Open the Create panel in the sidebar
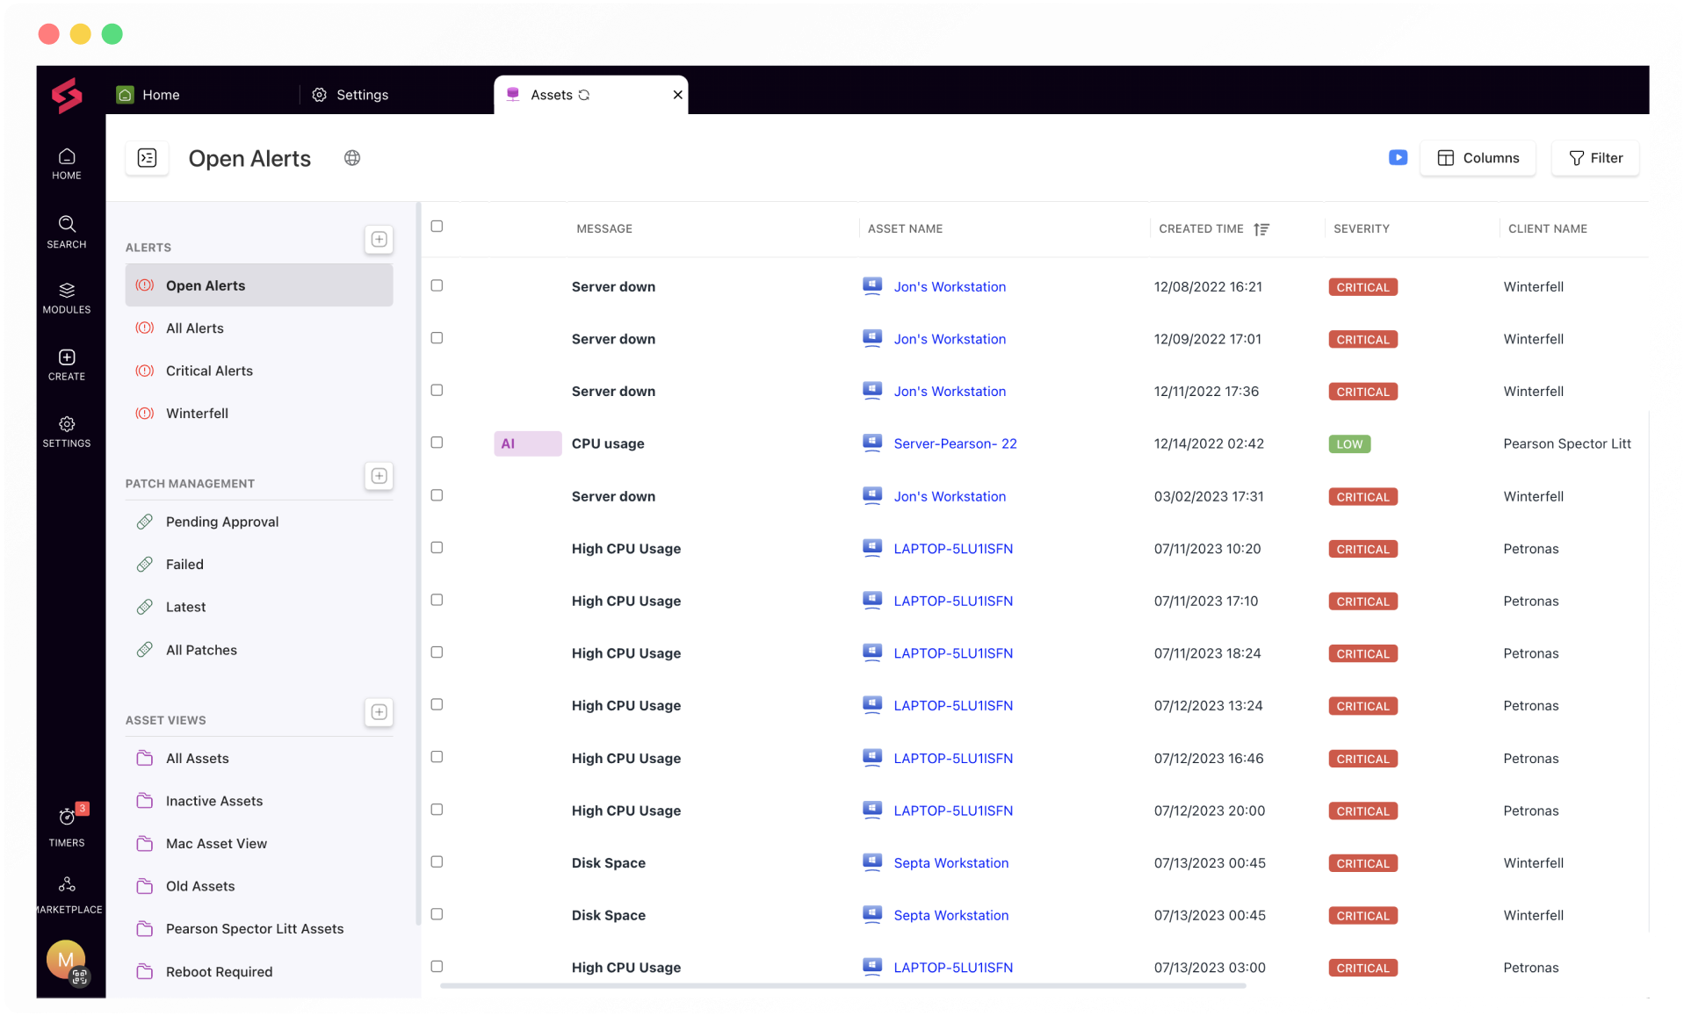This screenshot has width=1684, height=1016. click(66, 362)
